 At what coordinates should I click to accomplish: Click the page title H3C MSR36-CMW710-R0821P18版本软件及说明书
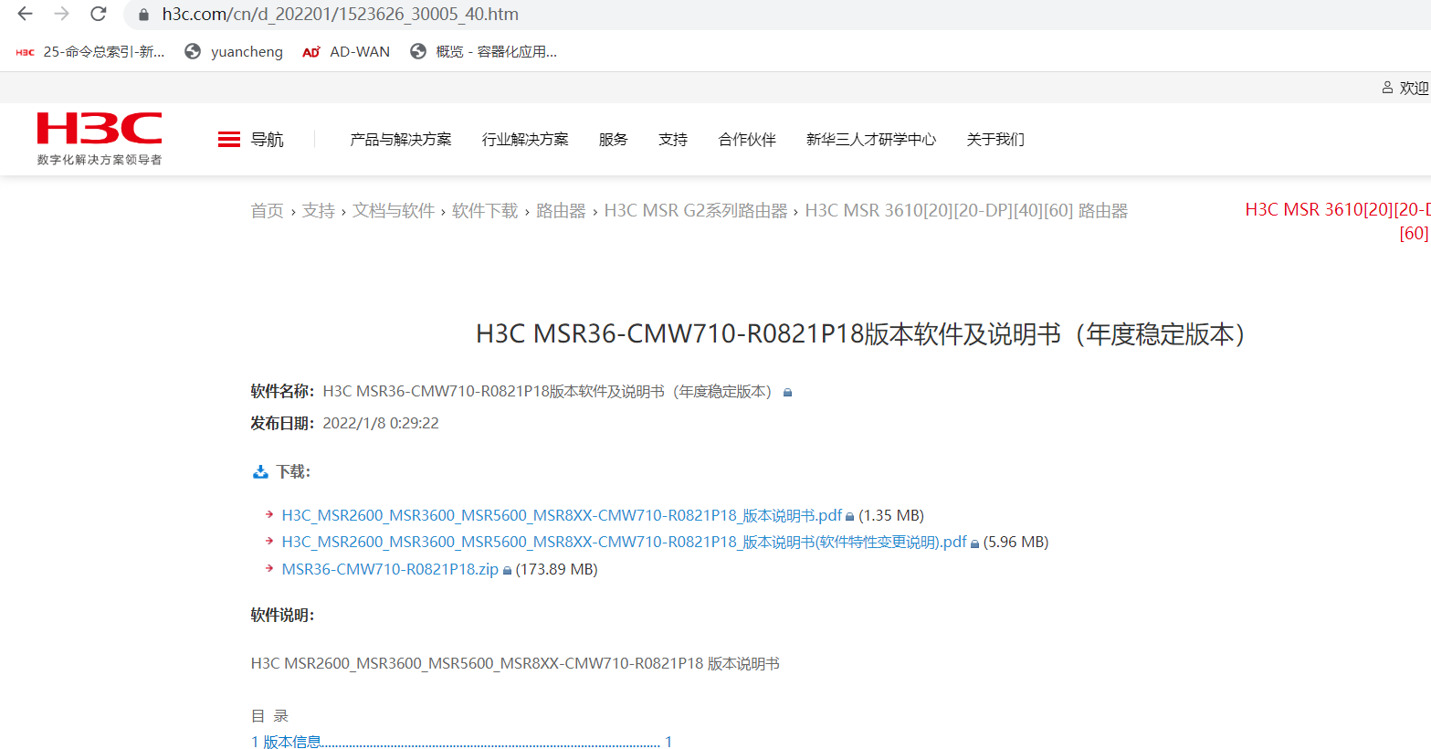click(x=862, y=334)
